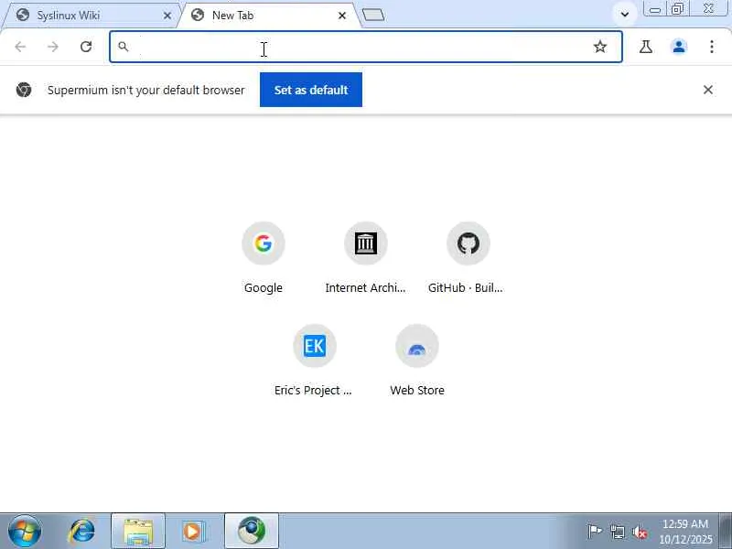
Task: Open the experiments flask icon
Action: point(646,47)
